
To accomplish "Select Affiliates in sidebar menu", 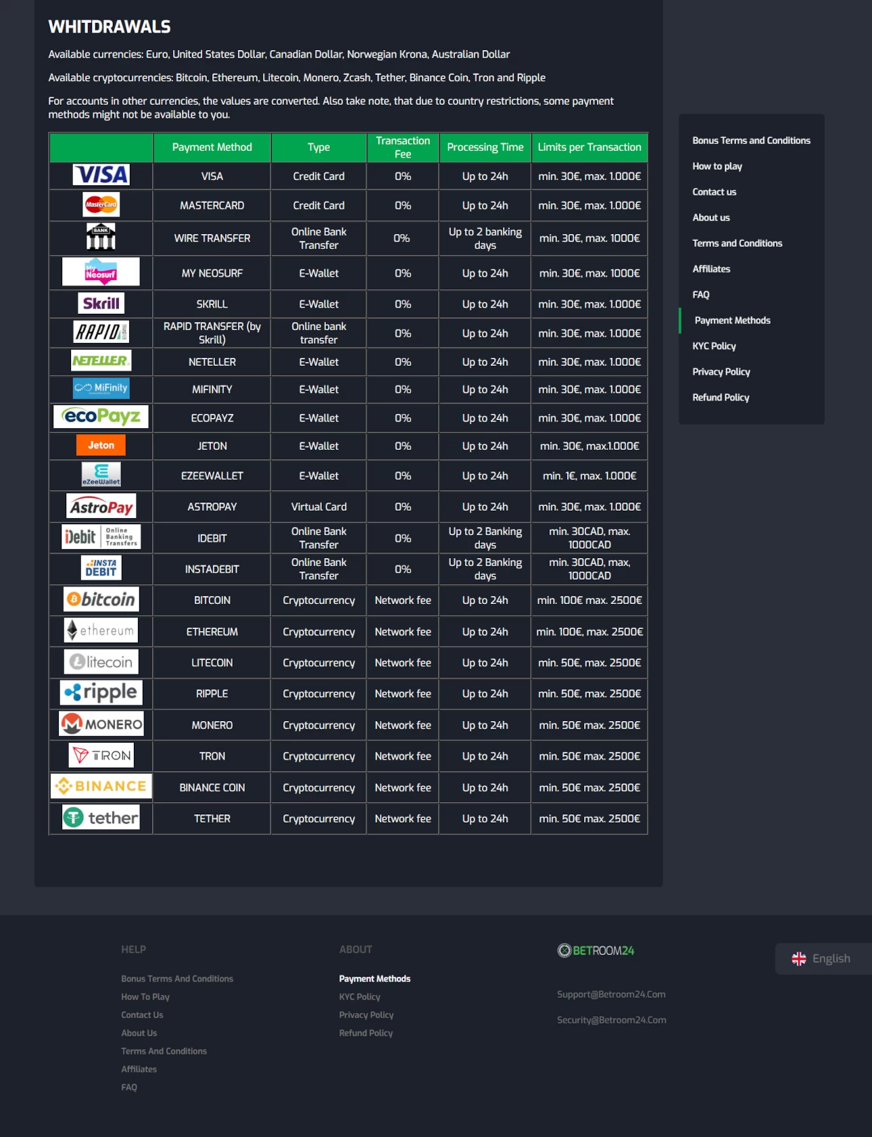I will pyautogui.click(x=711, y=269).
